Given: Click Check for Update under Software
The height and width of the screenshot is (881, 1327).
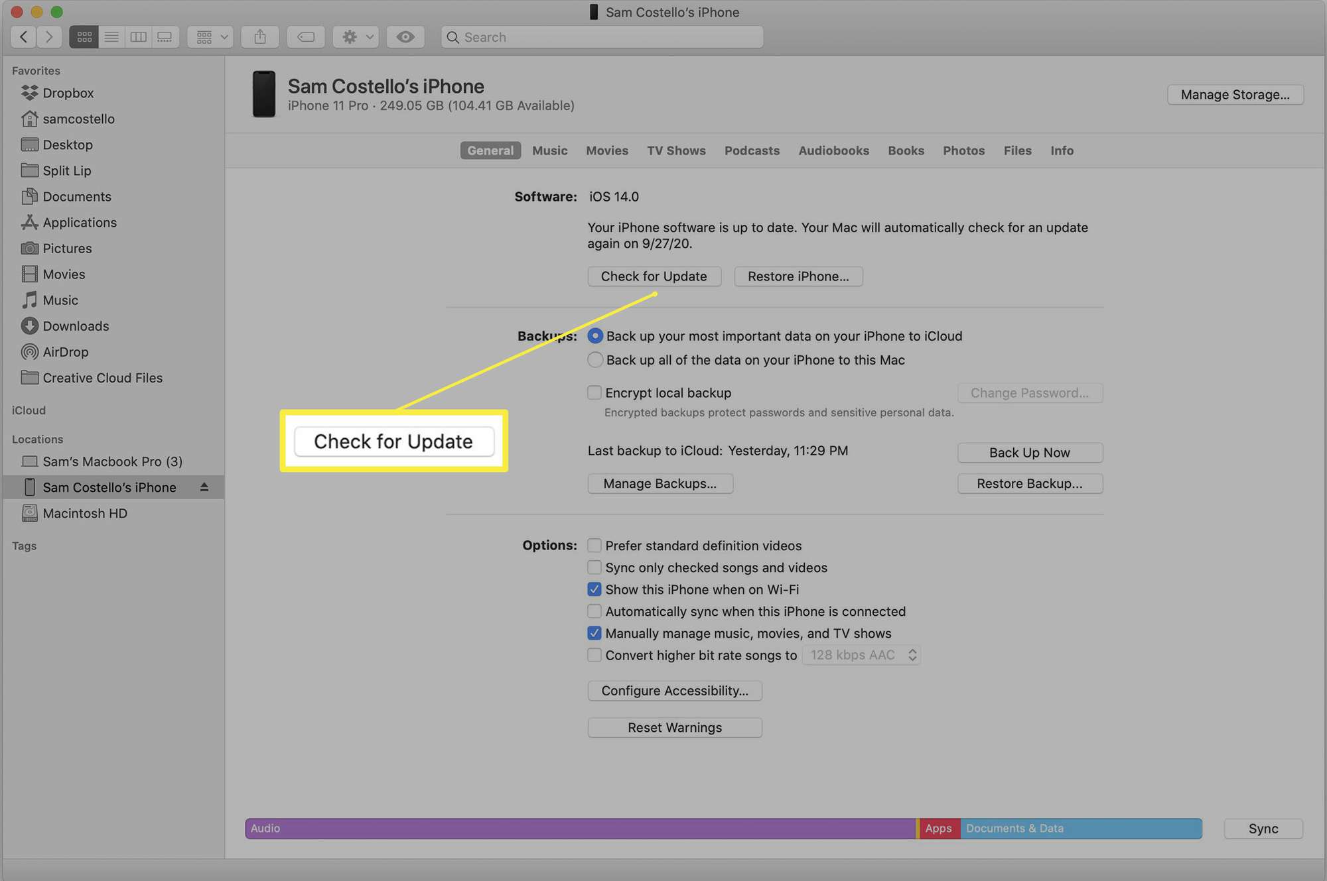Looking at the screenshot, I should pyautogui.click(x=654, y=276).
